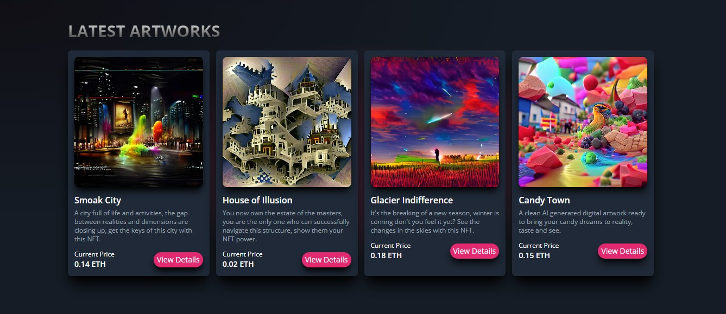726x314 pixels.
Task: Select the Glacier Indifference title
Action: pyautogui.click(x=412, y=200)
